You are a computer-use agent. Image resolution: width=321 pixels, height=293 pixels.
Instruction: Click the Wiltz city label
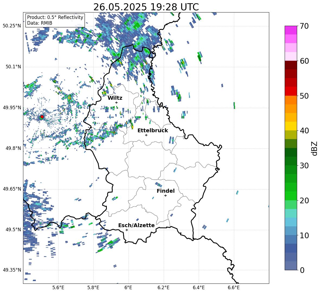[x=115, y=98]
